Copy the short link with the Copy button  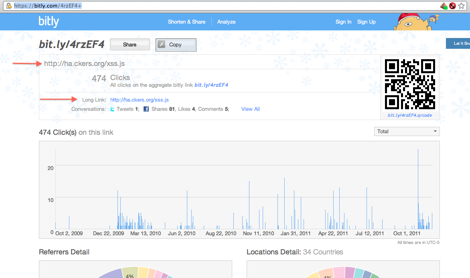coord(176,45)
